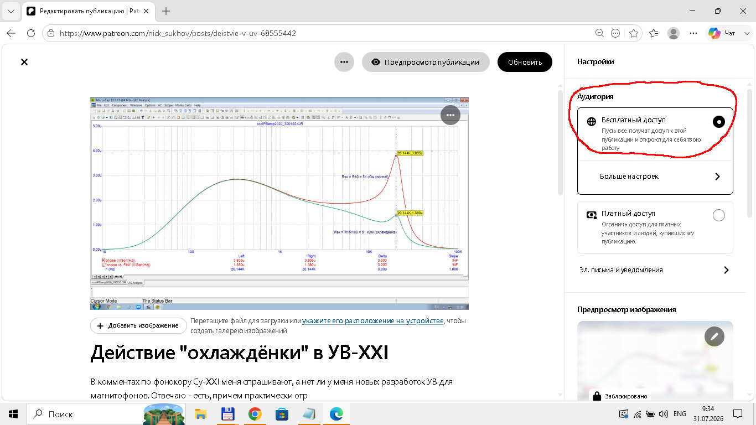Click the volume icon in system tray
This screenshot has height=425, width=756.
(x=664, y=413)
